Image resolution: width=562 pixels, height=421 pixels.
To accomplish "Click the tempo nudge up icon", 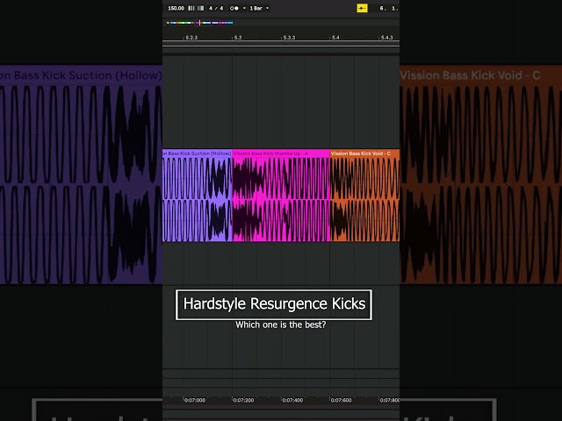I will (x=201, y=8).
